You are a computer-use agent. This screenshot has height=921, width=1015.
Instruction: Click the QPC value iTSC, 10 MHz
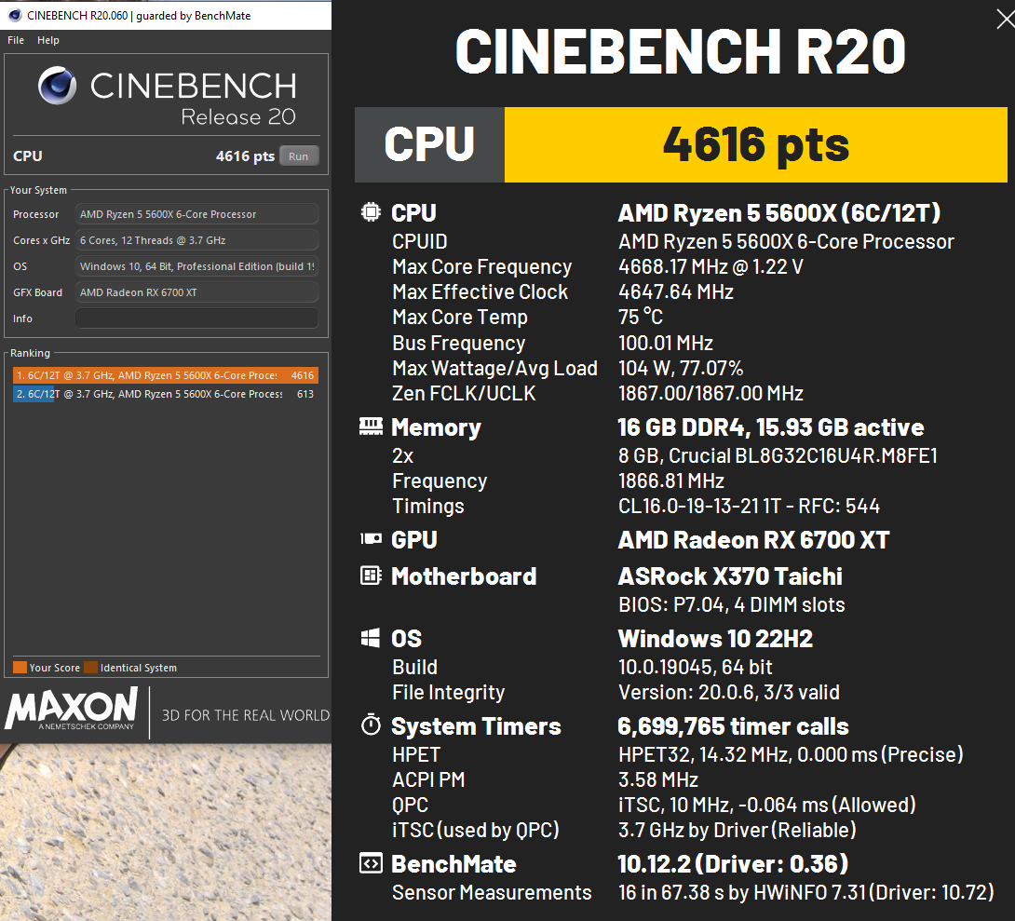pyautogui.click(x=767, y=806)
